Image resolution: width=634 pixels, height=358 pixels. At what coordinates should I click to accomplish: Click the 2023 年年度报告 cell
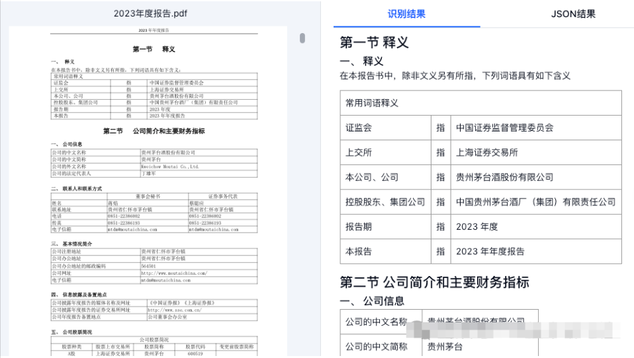pos(536,252)
